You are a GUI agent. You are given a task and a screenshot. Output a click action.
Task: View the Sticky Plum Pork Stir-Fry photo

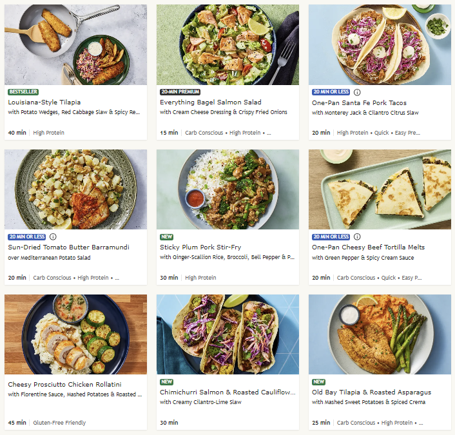pos(227,189)
